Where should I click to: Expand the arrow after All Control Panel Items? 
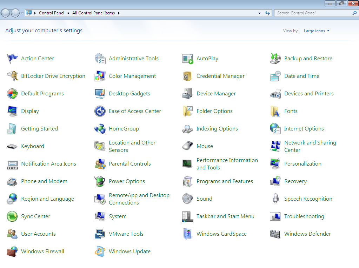[x=119, y=13]
